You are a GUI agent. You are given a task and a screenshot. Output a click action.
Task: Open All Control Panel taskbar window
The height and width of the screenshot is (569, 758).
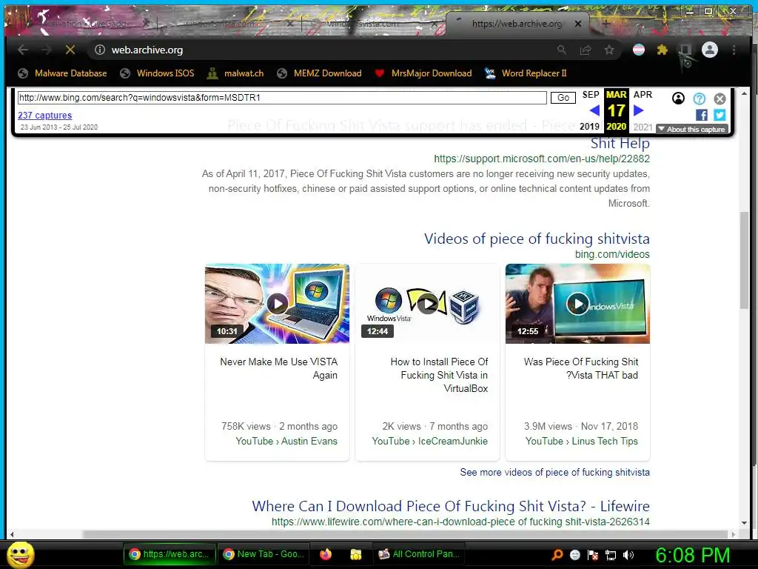pyautogui.click(x=419, y=554)
